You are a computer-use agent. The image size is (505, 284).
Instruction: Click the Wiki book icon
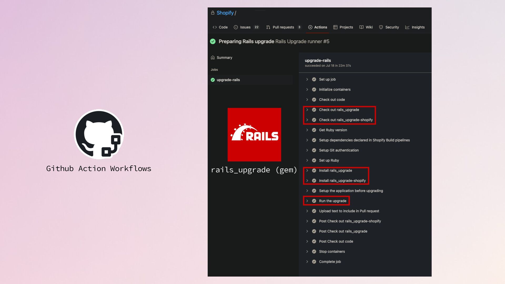coord(361,27)
